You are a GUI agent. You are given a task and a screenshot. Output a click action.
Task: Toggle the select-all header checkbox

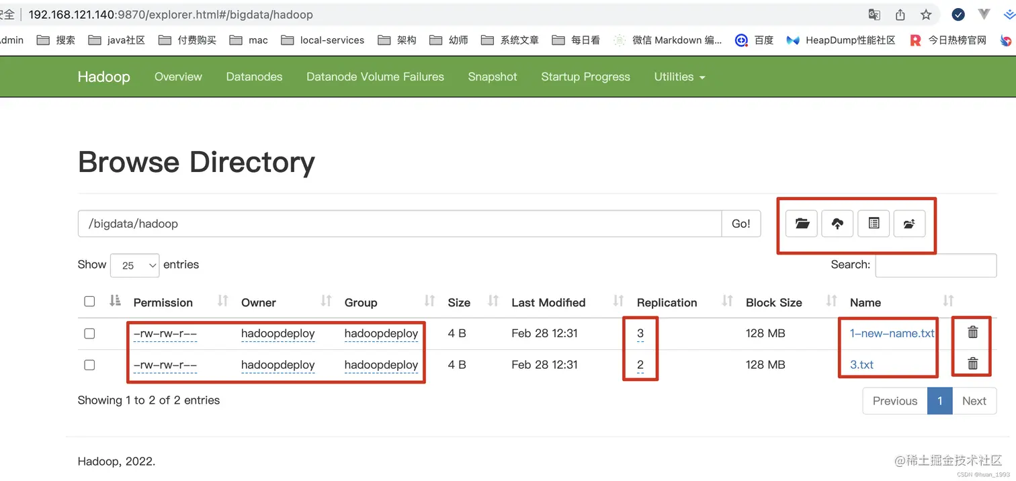click(x=89, y=302)
